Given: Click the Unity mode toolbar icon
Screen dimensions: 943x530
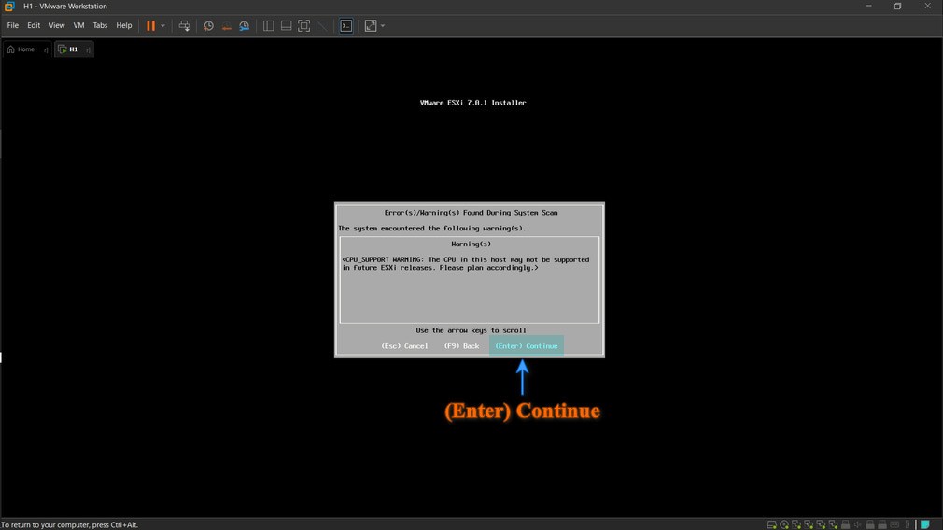Looking at the screenshot, I should click(322, 26).
